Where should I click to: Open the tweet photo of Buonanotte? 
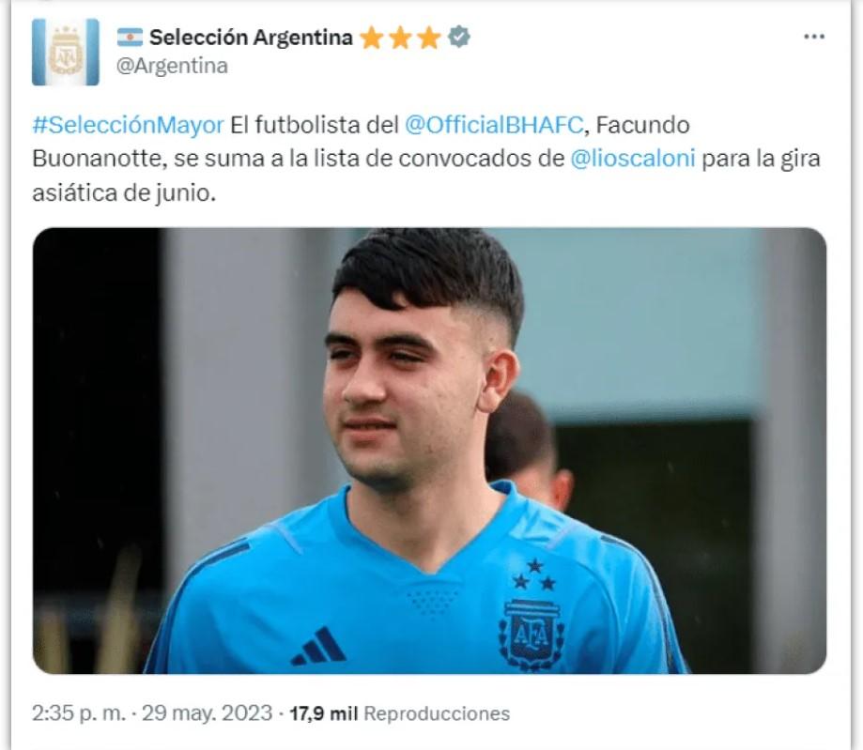coord(429,451)
